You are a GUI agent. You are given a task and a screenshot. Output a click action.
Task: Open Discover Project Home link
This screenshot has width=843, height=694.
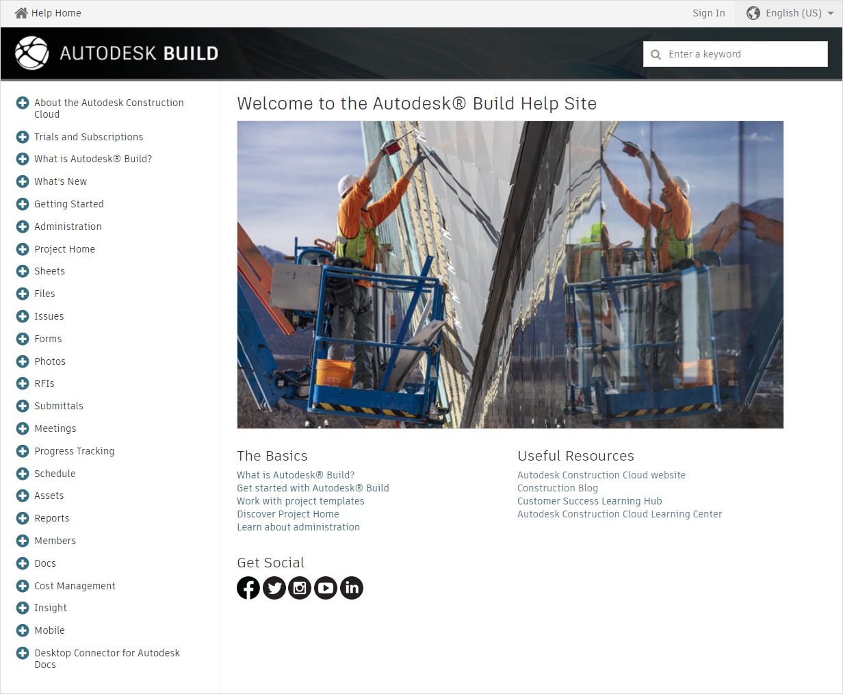pyautogui.click(x=288, y=514)
